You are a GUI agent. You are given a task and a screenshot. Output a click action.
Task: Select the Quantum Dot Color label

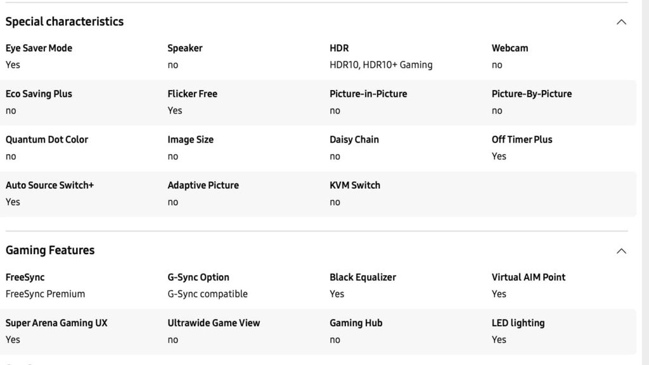(47, 139)
